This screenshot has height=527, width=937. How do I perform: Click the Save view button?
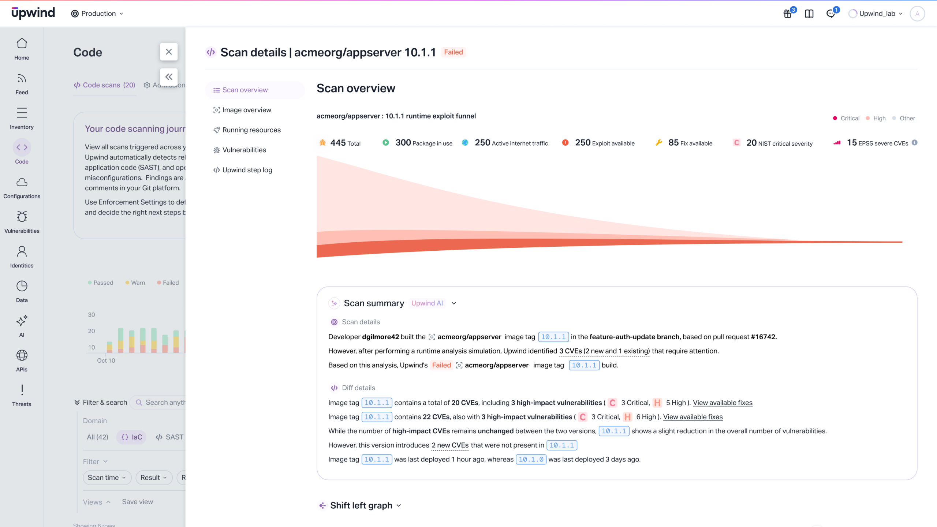tap(137, 502)
